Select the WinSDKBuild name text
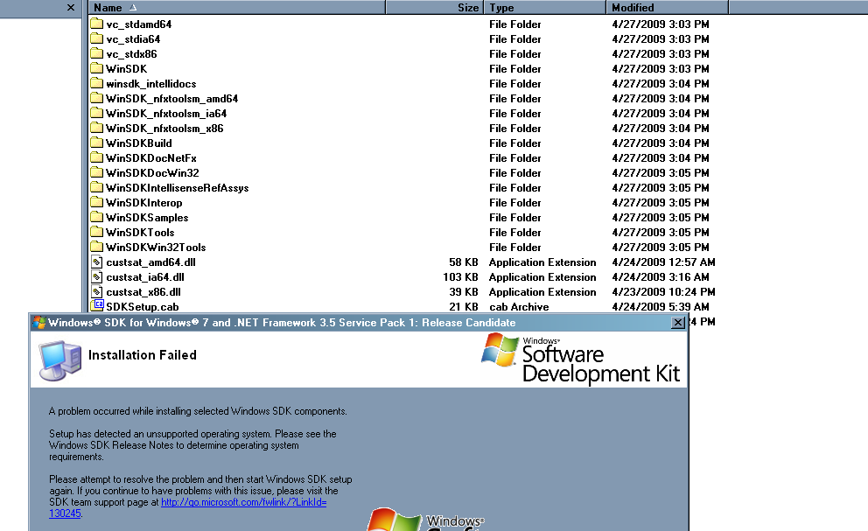868x531 pixels. 139,143
